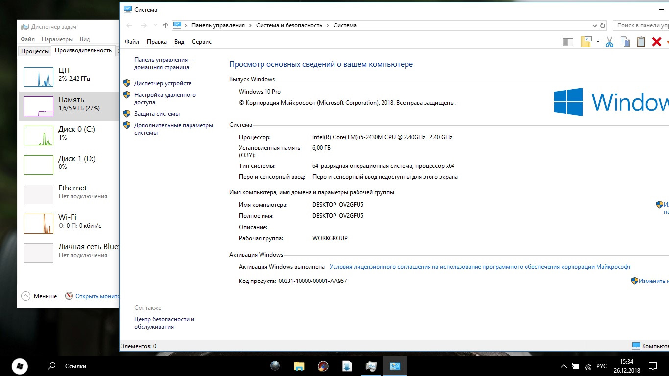Click the globe browser icon on taskbar

pyautogui.click(x=275, y=366)
